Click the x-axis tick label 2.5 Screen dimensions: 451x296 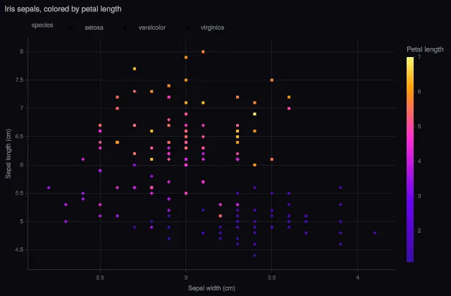click(x=100, y=278)
